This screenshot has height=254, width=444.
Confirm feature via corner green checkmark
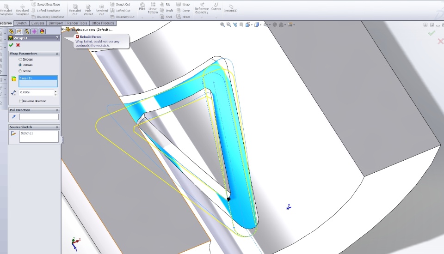click(432, 33)
